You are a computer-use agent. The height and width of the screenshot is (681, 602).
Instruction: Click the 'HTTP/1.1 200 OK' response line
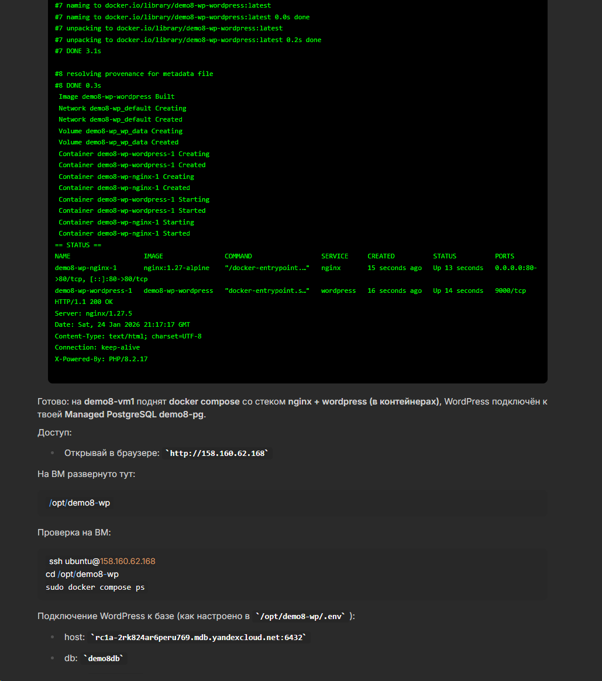pos(84,302)
